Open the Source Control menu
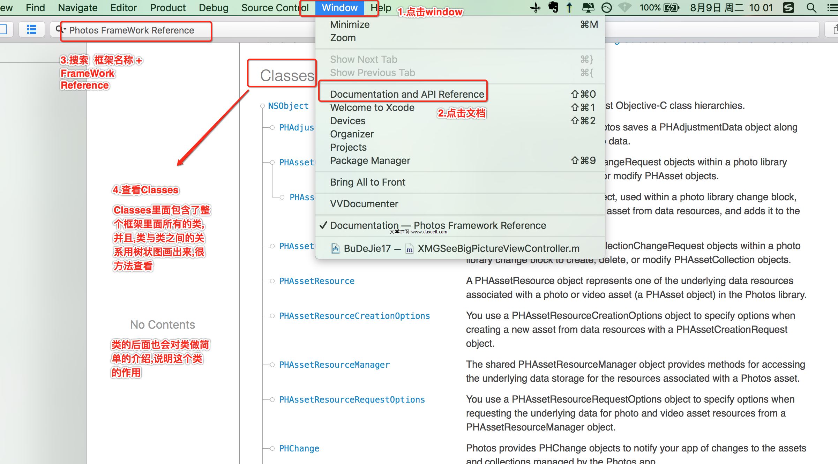Screen dimensions: 838x464 (x=275, y=8)
